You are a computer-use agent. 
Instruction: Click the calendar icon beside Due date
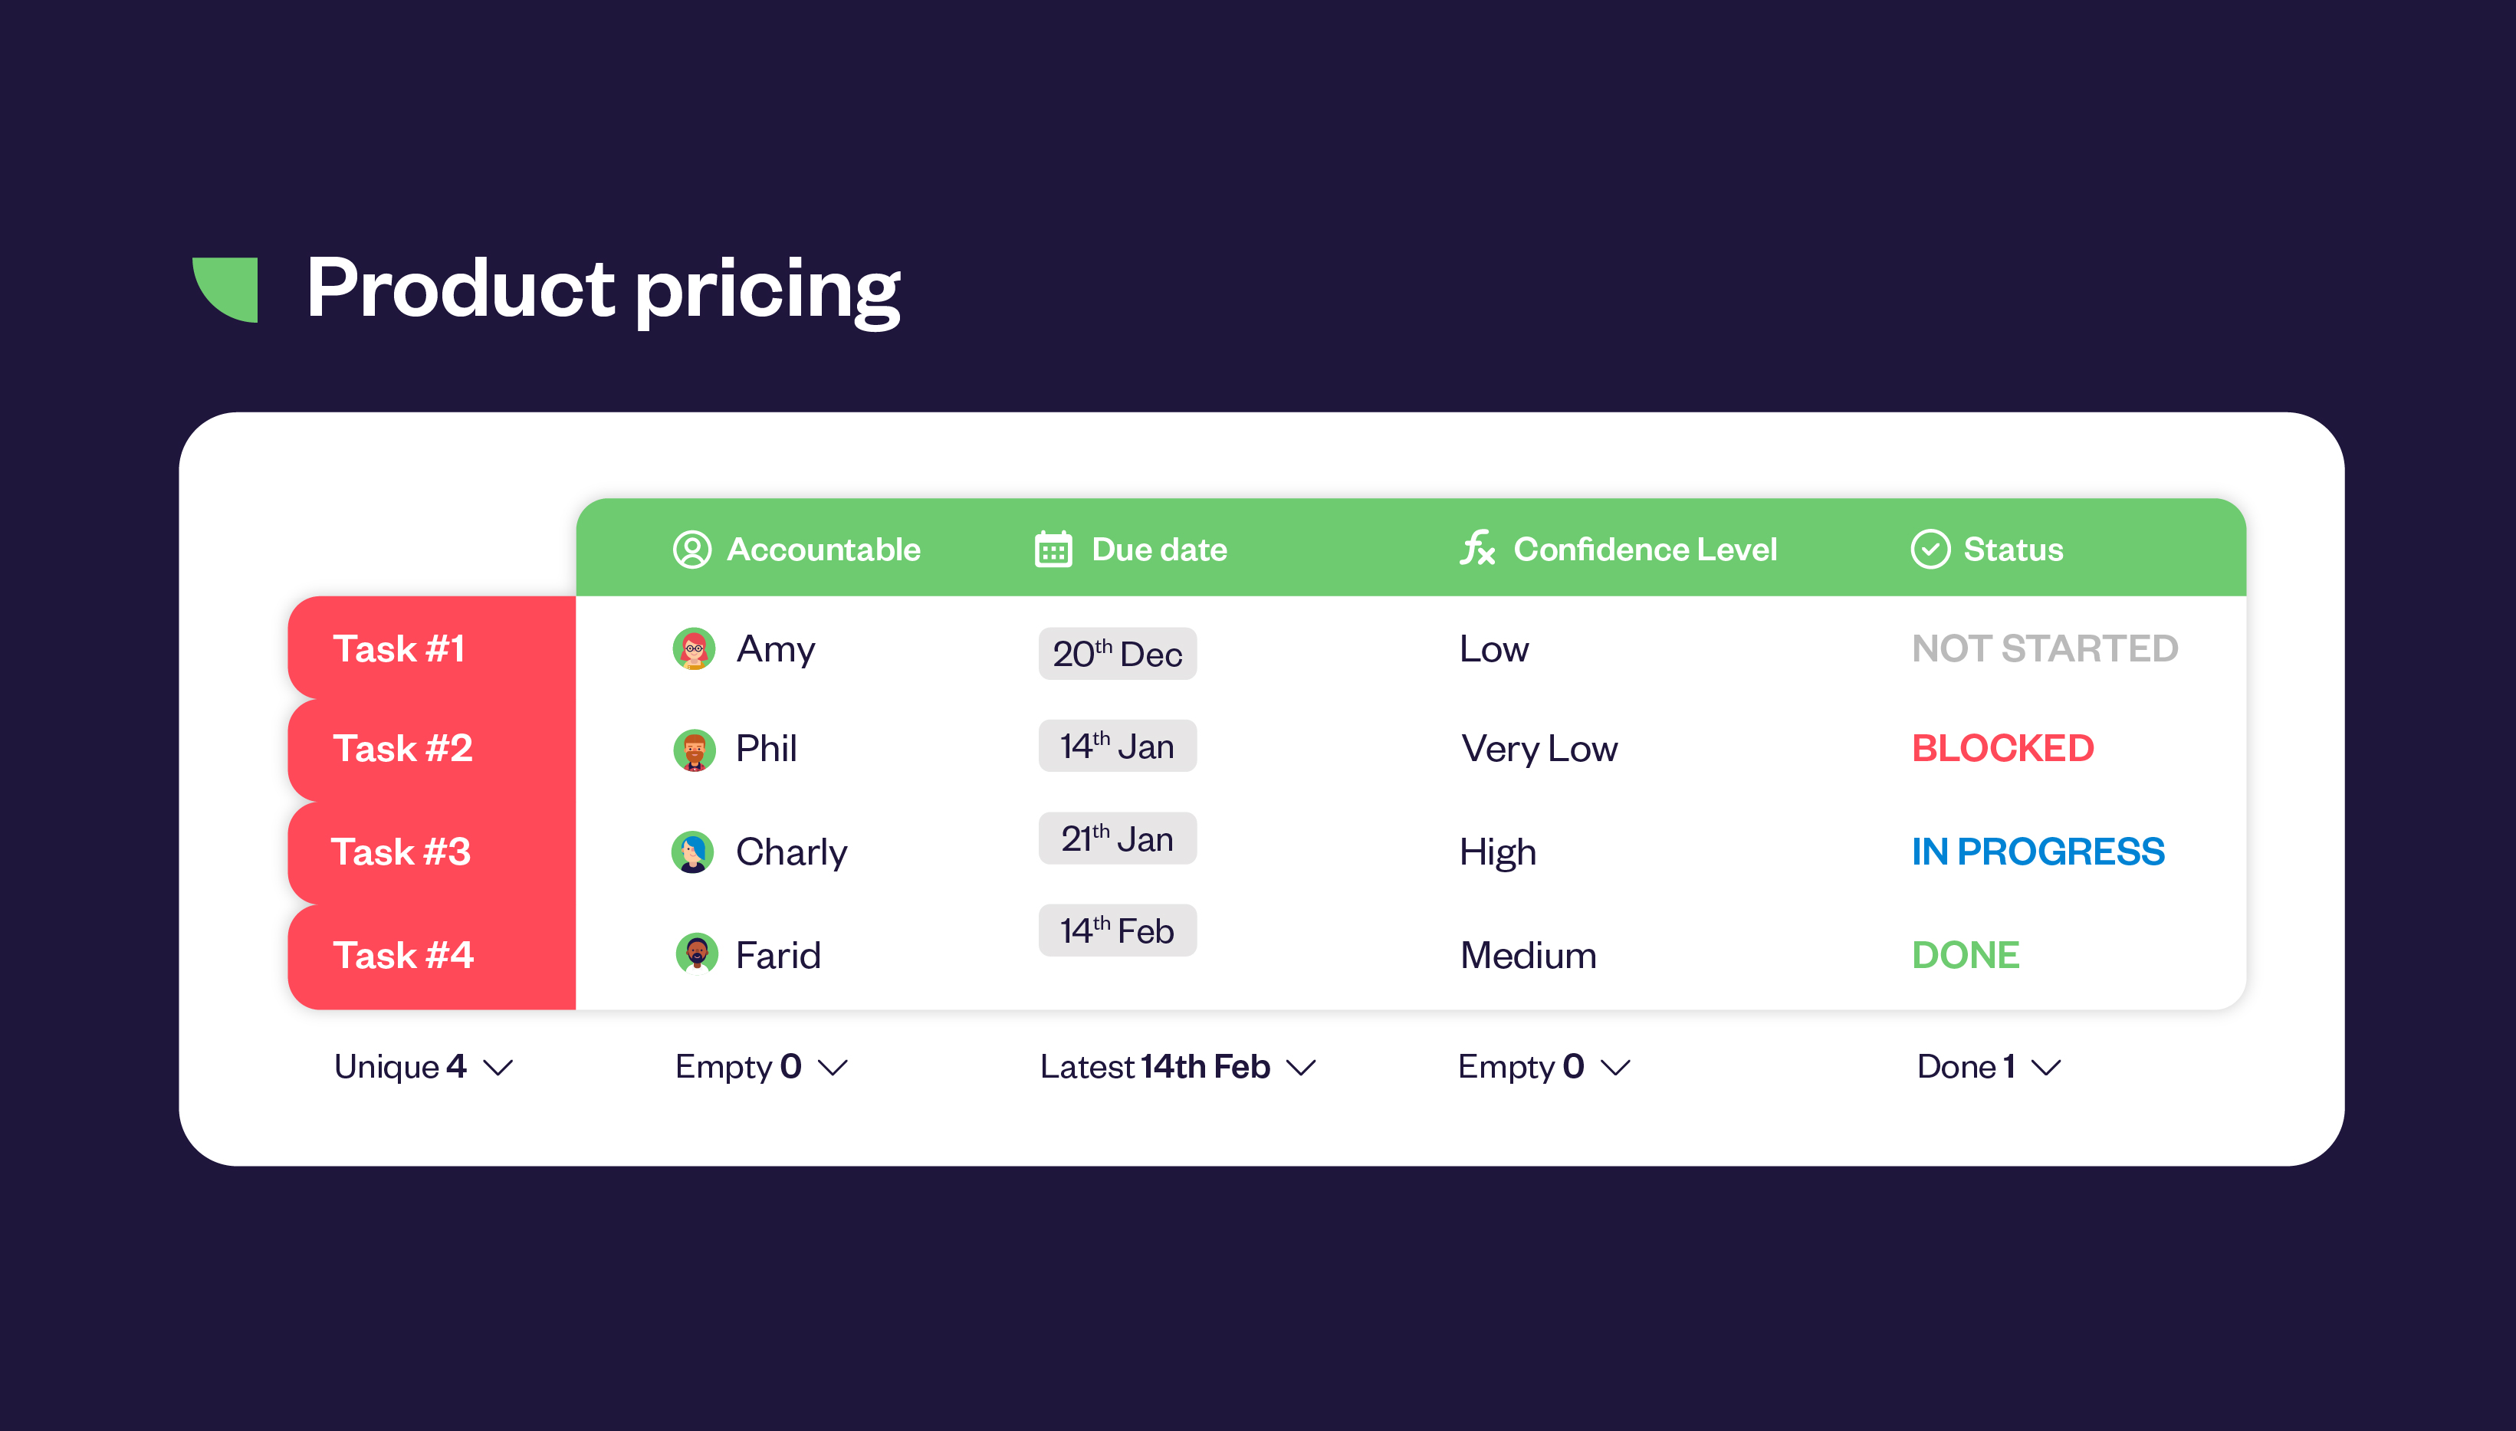(1053, 550)
